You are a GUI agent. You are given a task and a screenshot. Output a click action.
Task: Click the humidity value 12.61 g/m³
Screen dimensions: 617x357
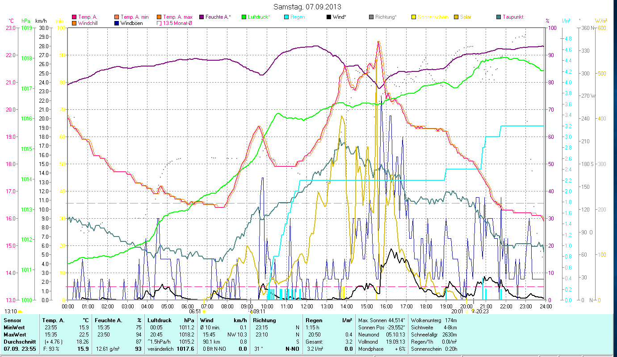point(108,349)
